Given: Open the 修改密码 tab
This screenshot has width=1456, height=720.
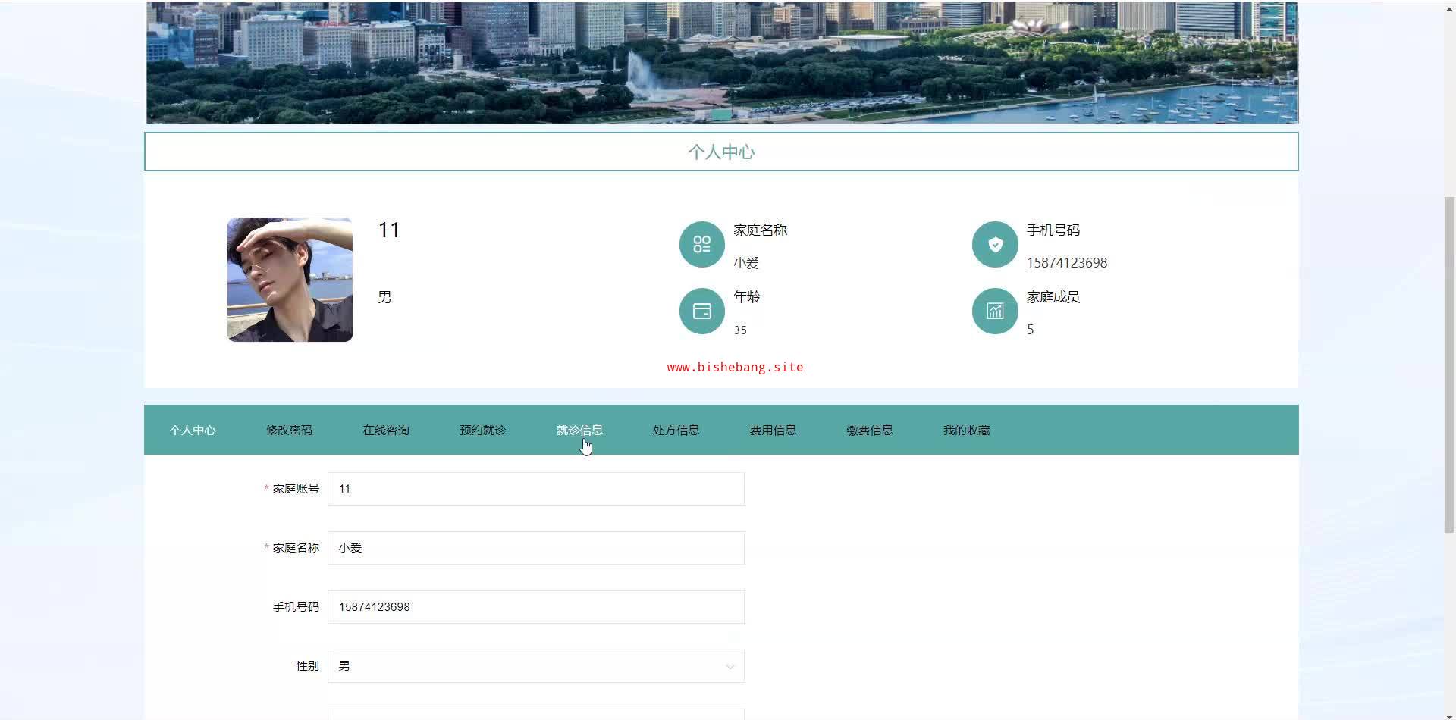Looking at the screenshot, I should (289, 430).
